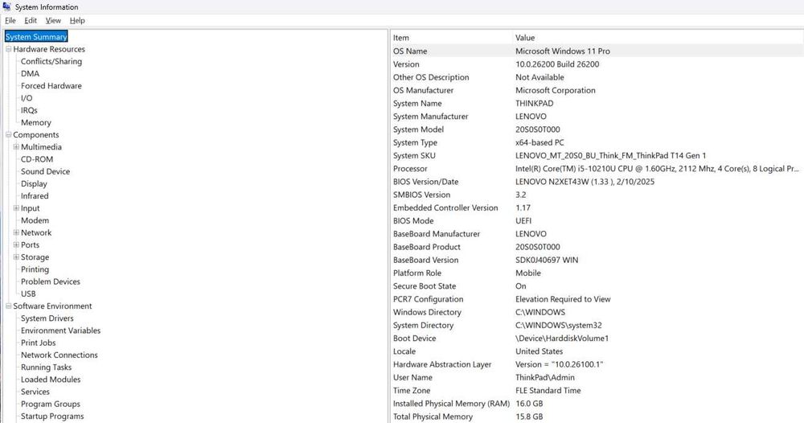Select Running Tasks tree item
The image size is (804, 423).
[46, 368]
